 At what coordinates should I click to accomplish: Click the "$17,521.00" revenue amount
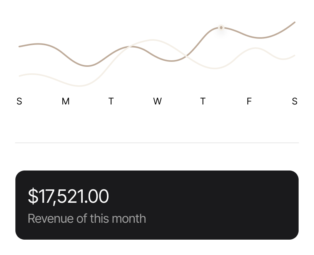click(x=68, y=196)
